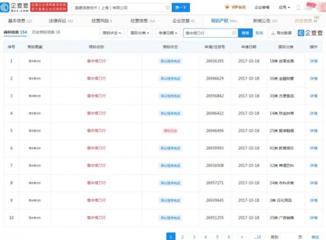Open 详情 for registration 26957271
The height and width of the screenshot is (240, 326).
313,183
